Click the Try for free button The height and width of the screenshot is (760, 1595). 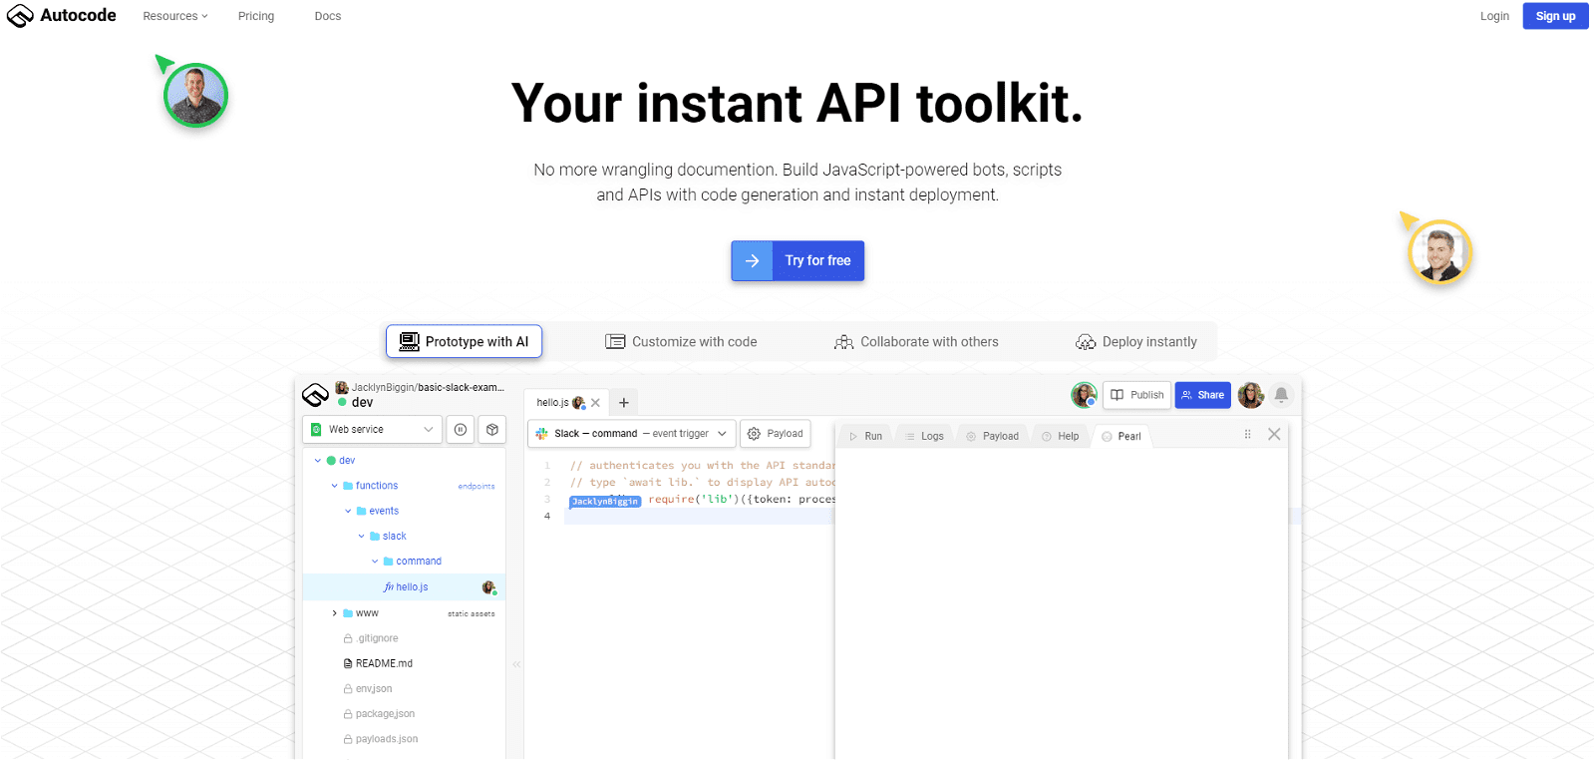pyautogui.click(x=797, y=261)
